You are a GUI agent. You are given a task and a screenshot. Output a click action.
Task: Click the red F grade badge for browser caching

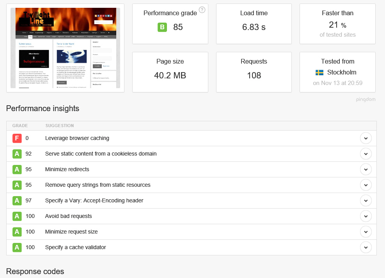[x=17, y=138]
